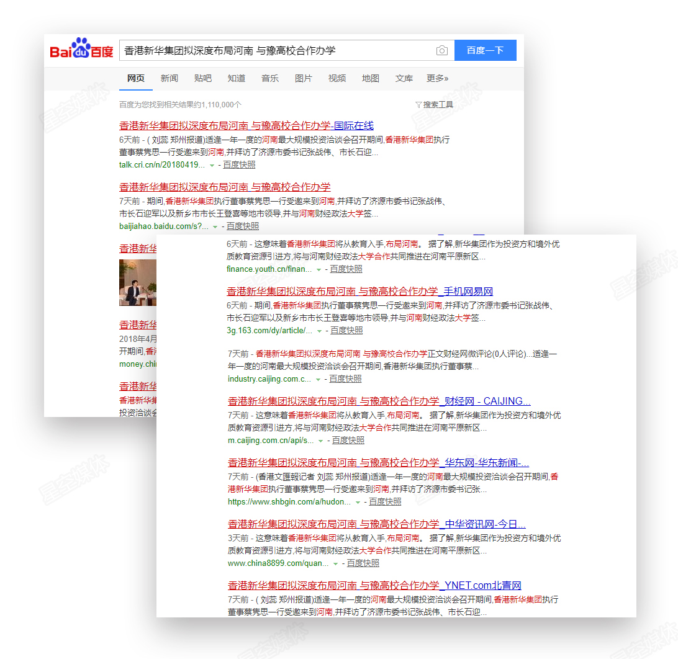Open the result titled ending 国际在线

coord(246,126)
